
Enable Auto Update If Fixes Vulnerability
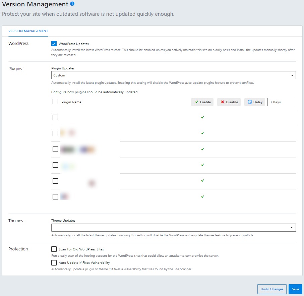pos(54,263)
